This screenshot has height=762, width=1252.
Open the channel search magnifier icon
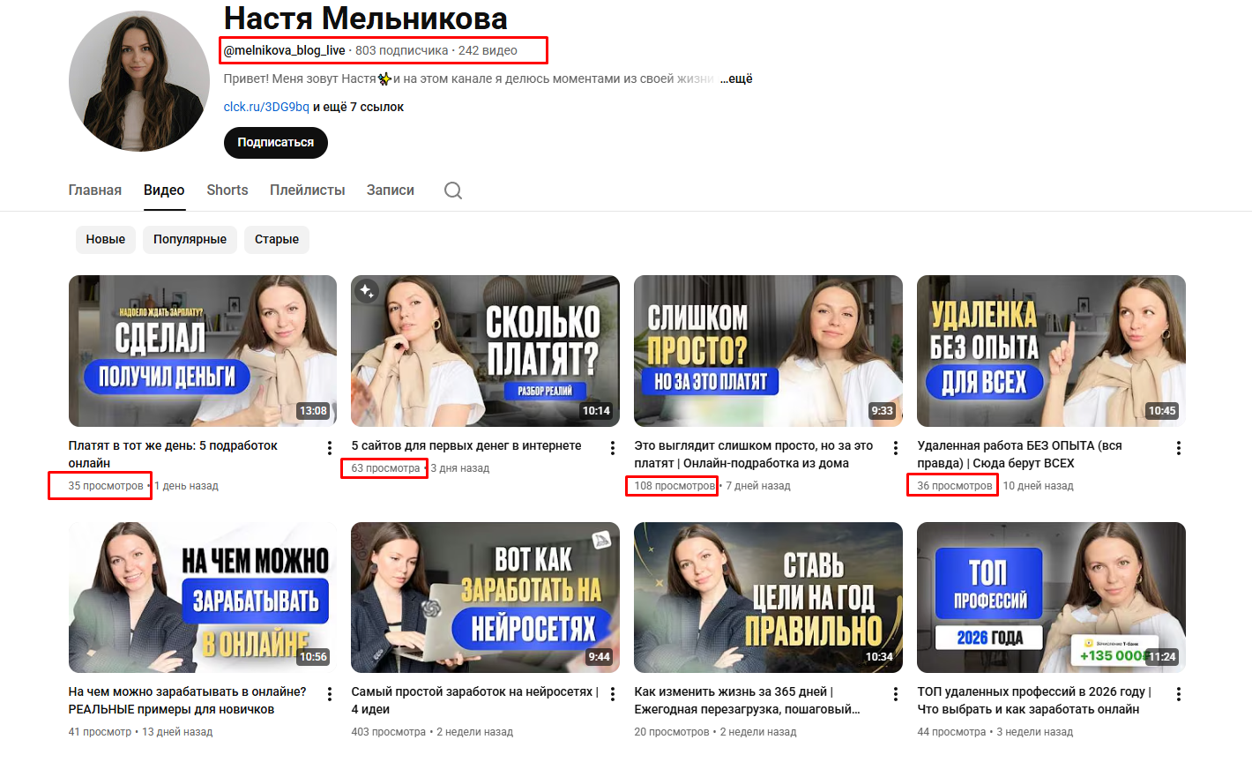453,190
